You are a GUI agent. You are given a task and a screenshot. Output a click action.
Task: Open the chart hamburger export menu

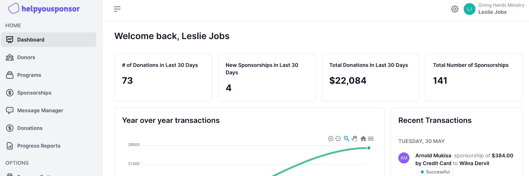(x=371, y=139)
